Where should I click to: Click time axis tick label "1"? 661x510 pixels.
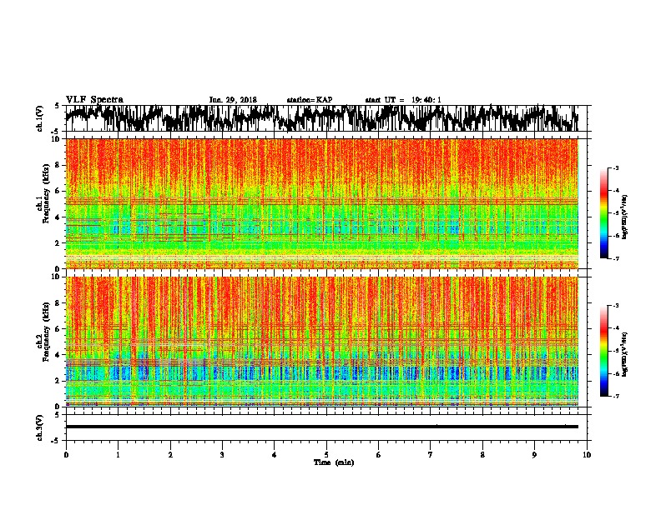pyautogui.click(x=118, y=455)
